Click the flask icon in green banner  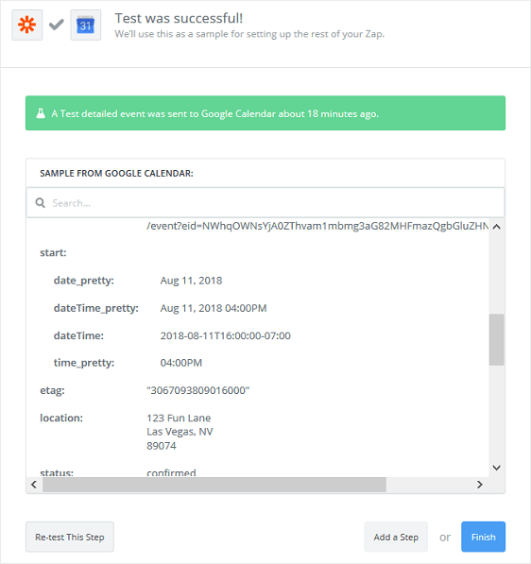point(41,113)
